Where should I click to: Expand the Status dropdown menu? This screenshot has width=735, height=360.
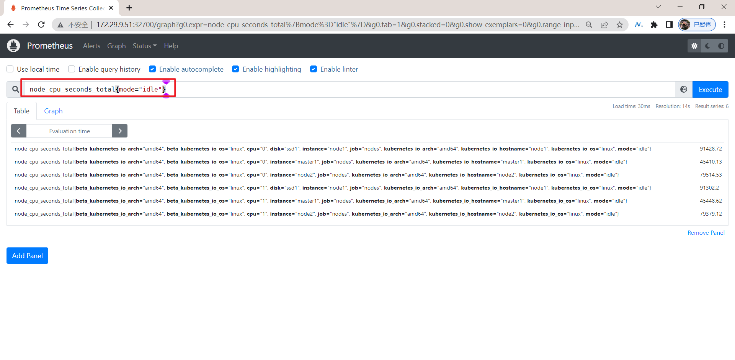145,46
